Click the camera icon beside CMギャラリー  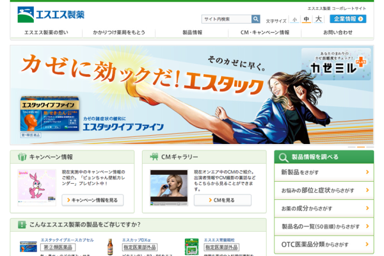click(154, 157)
